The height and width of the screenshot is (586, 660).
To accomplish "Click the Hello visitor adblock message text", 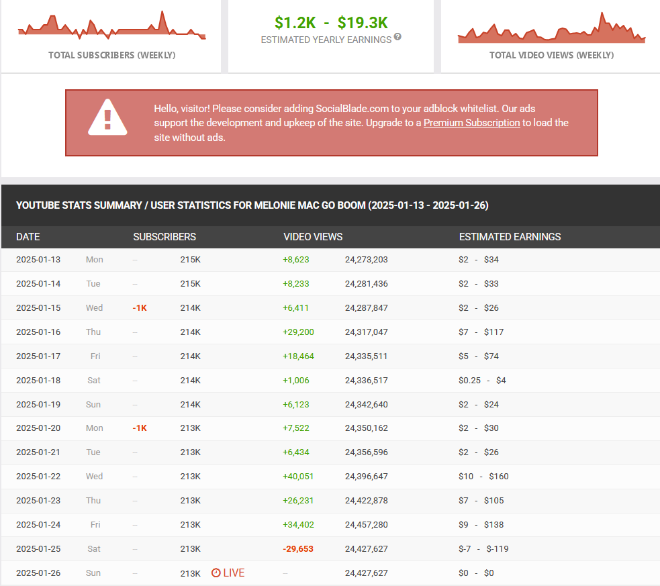I will (x=361, y=123).
